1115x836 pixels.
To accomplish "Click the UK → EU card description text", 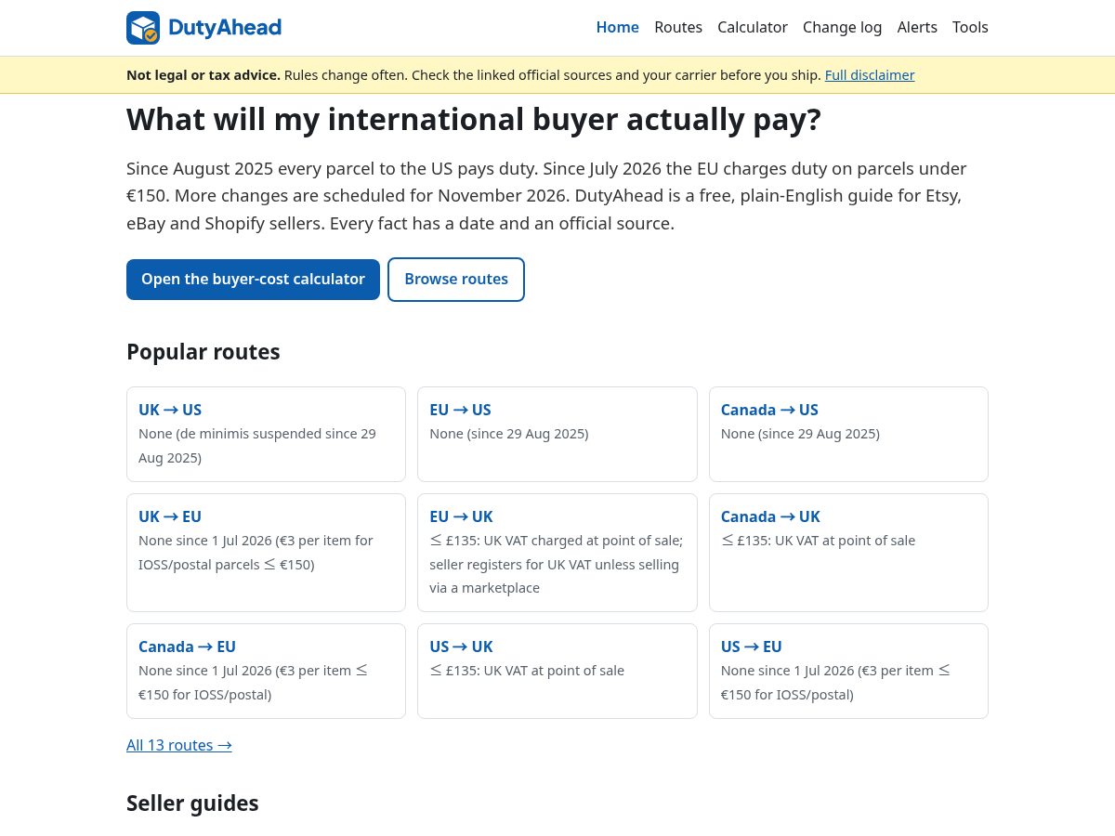I will (x=256, y=553).
